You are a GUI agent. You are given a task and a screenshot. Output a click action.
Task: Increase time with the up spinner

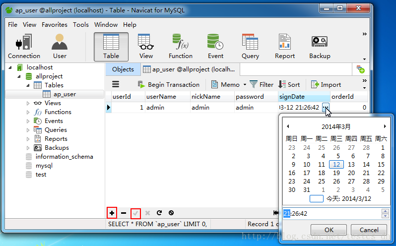(385, 211)
